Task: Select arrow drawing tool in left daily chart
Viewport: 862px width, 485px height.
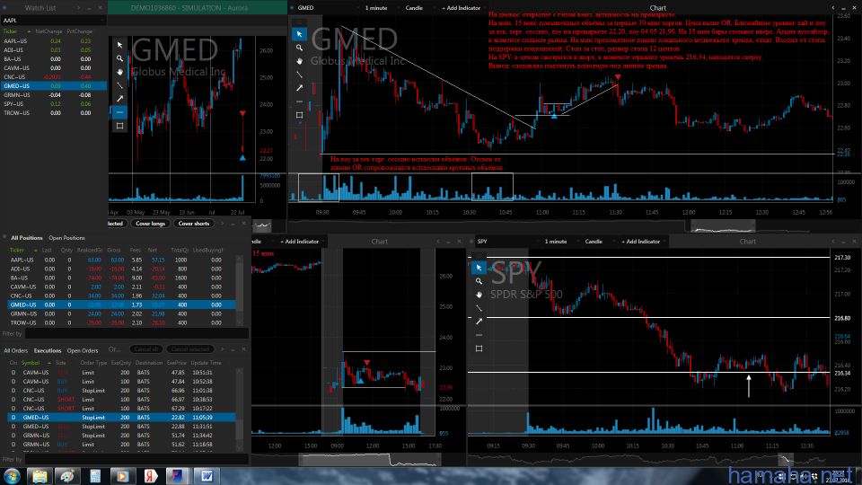Action: click(119, 99)
